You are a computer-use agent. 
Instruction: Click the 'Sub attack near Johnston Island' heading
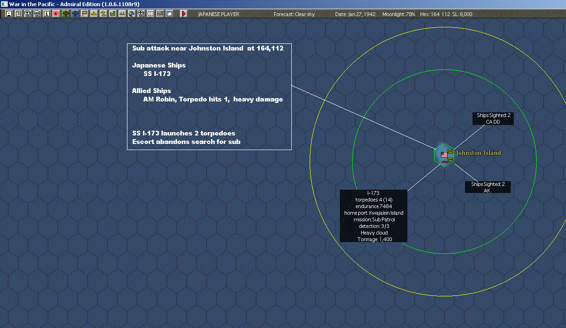[208, 48]
